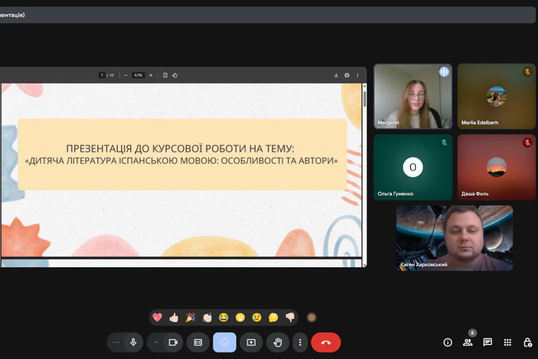Open video settings arrow next to camera
This screenshot has height=359, width=538.
coord(156,342)
